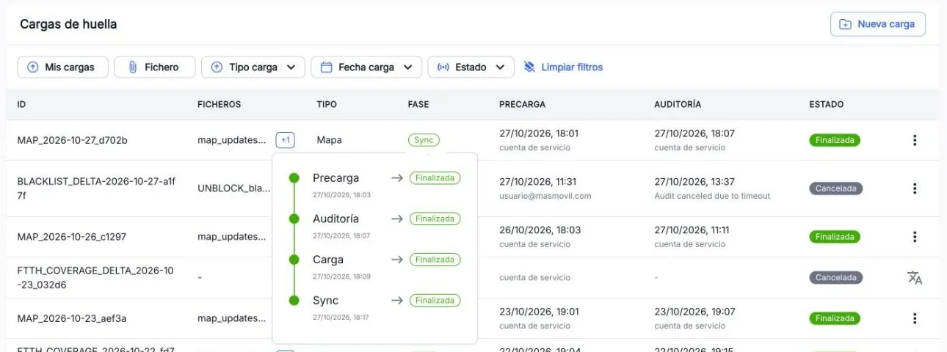The image size is (947, 352).
Task: Click the TIPO column header
Action: click(327, 104)
